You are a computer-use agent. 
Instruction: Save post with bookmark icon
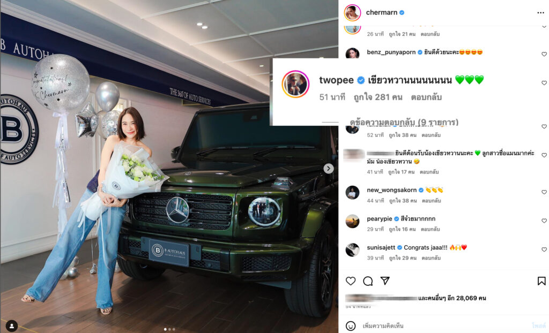541,281
